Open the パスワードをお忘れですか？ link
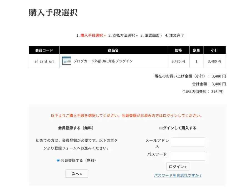 pos(178,176)
